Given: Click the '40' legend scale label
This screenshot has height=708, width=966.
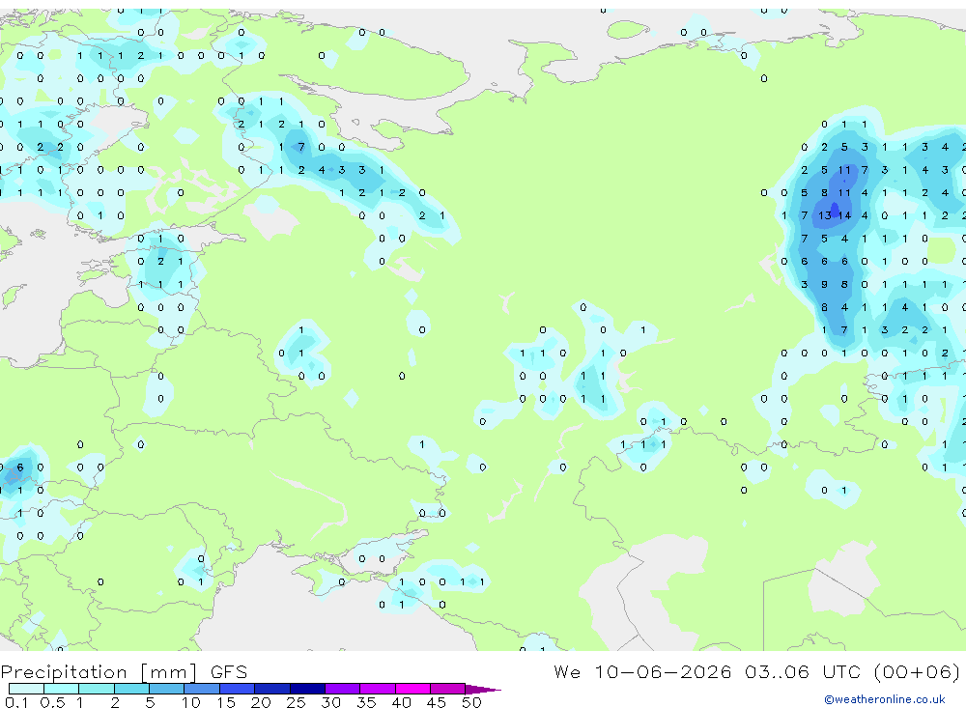Looking at the screenshot, I should pos(401,702).
